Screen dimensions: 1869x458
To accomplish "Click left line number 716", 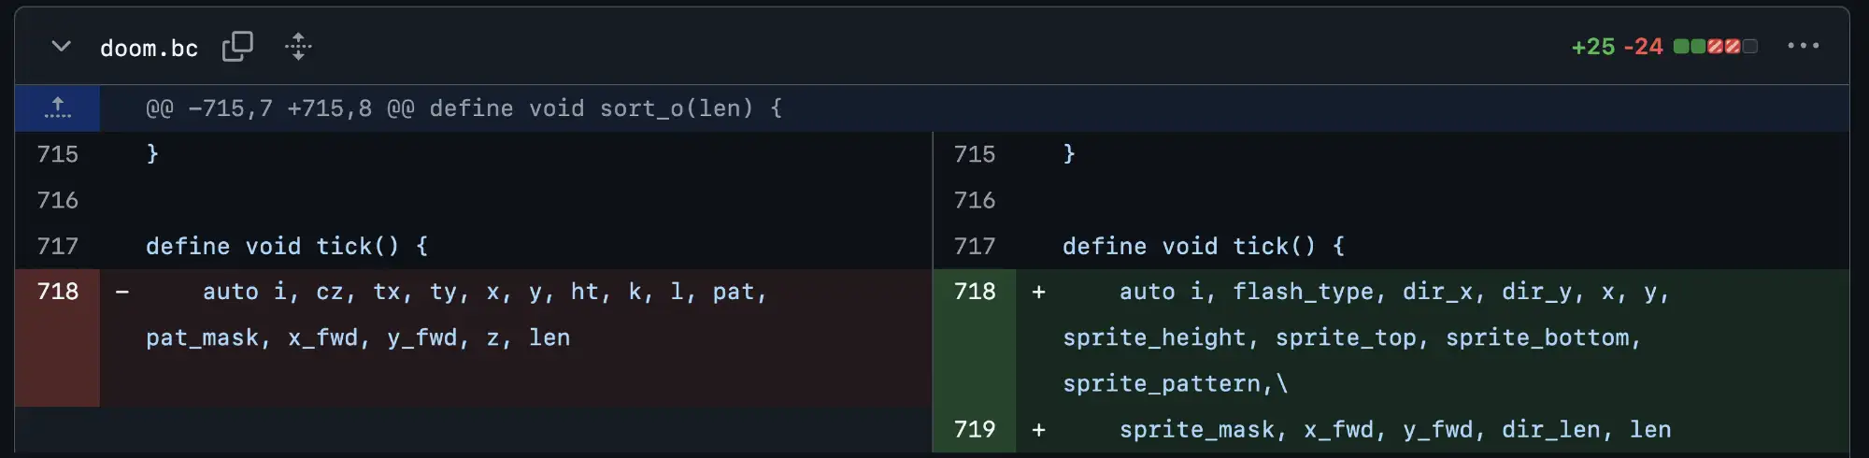I will tap(57, 200).
